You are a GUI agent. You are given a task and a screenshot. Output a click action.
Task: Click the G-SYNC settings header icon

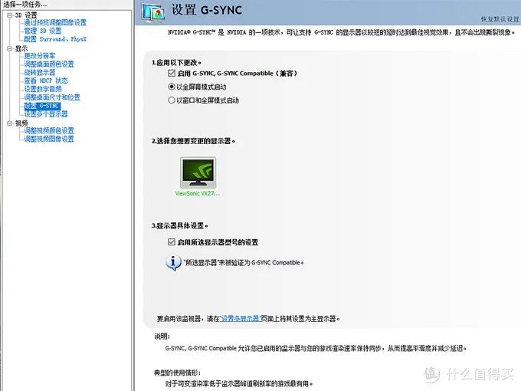(152, 12)
